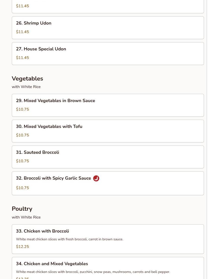Click the $12.25 price for Chicken with Broccoli
Screen dimensions: 212x279
(22, 247)
